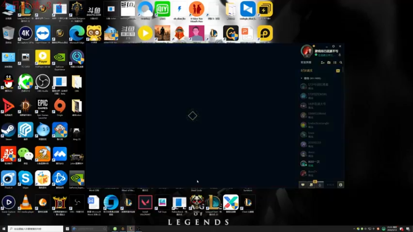Viewport: 413px width, 232px height.
Task: Open Hades skull desktop shortcut
Action: [x=197, y=203]
